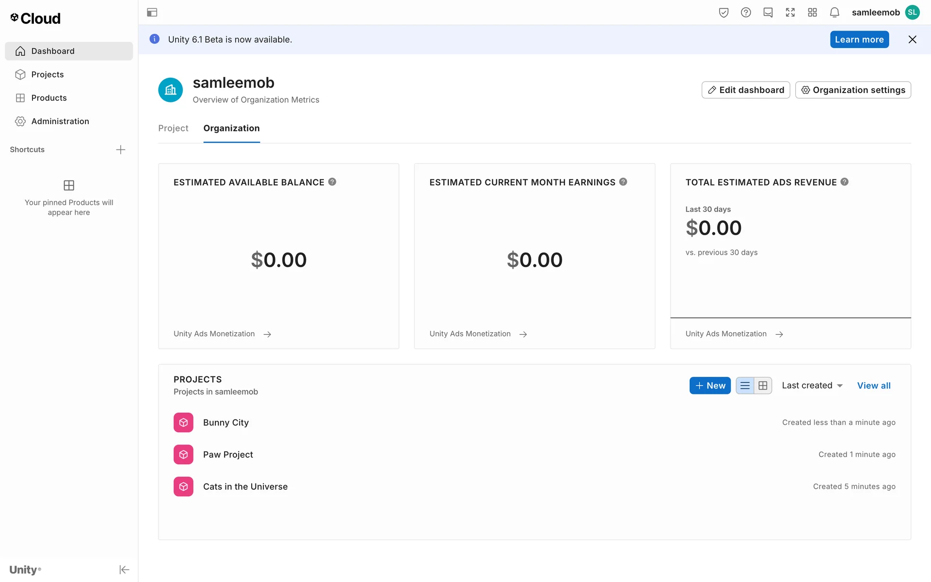The image size is (931, 582).
Task: Add a shortcut with plus icon
Action: 121,150
